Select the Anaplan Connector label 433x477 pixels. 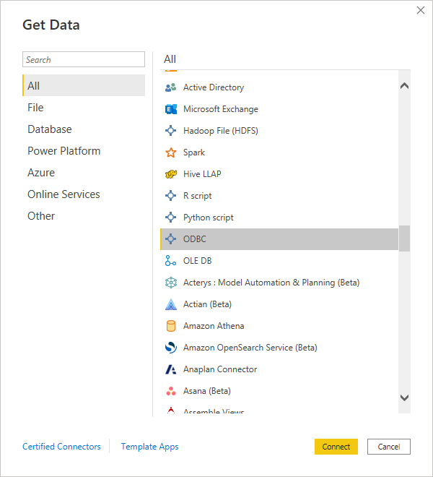click(220, 369)
